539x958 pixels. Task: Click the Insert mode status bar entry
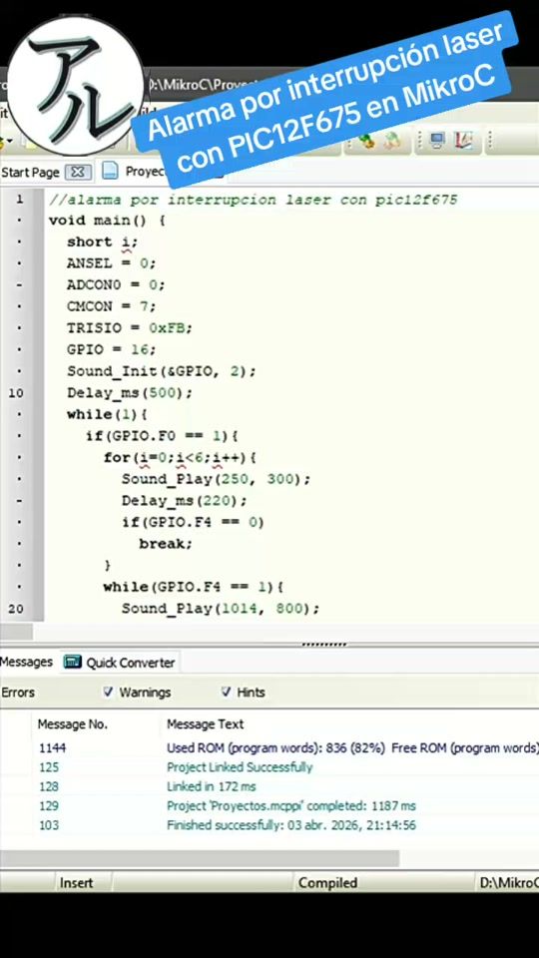[x=77, y=883]
